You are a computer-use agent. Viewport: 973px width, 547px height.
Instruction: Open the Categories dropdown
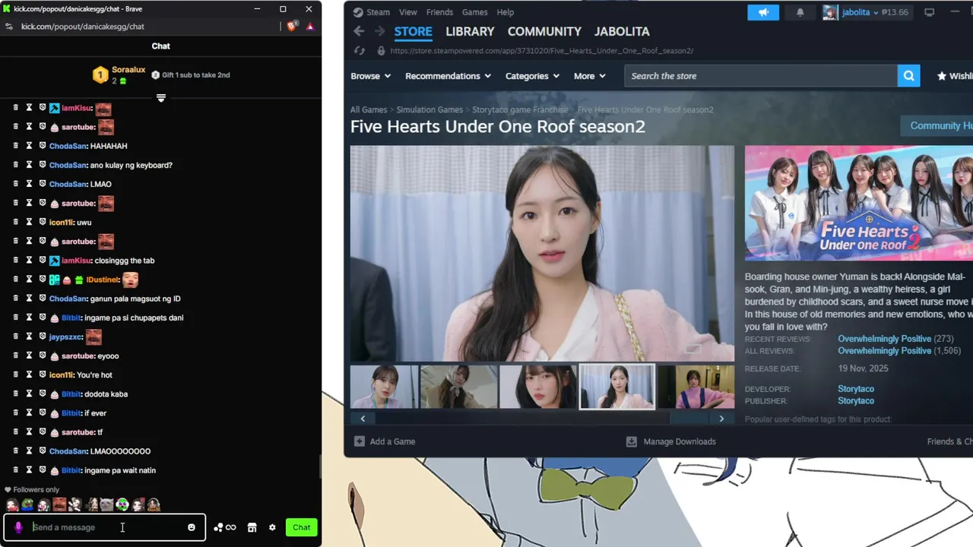[532, 76]
